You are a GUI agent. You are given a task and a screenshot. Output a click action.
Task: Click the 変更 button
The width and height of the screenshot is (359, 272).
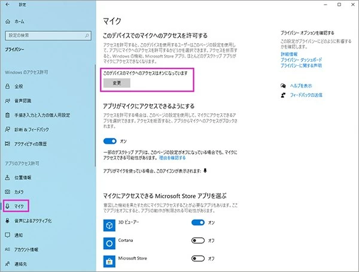click(x=117, y=83)
